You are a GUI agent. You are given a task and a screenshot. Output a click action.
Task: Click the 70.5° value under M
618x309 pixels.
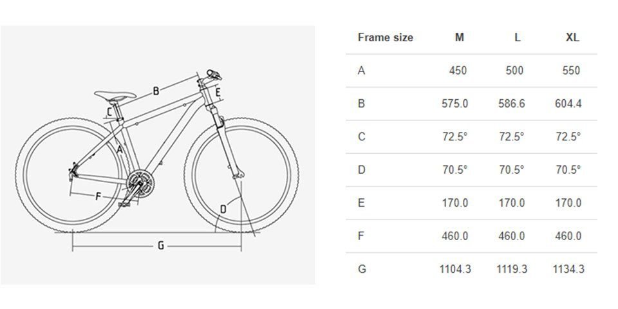[454, 170]
